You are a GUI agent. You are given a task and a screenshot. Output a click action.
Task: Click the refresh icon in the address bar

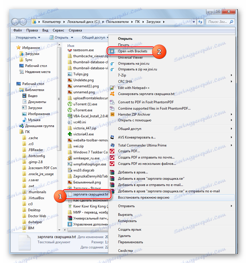200,21
